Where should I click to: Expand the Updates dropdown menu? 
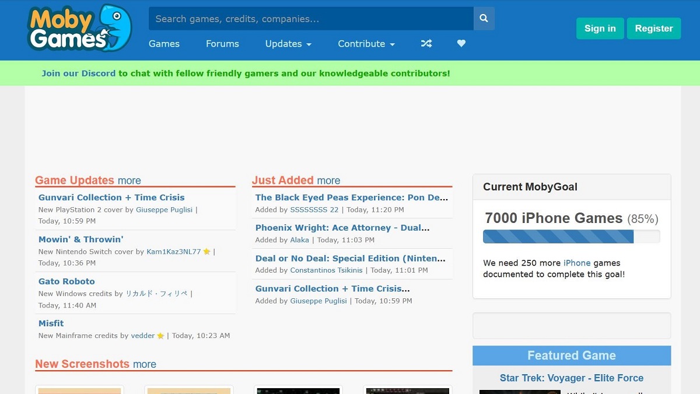[x=288, y=44]
